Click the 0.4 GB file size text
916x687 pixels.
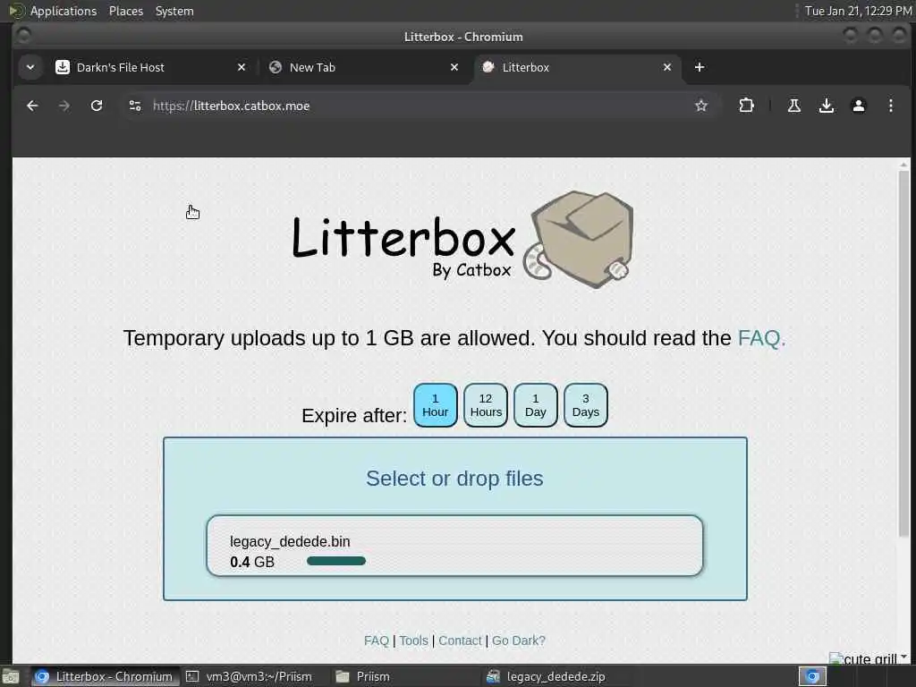tap(251, 562)
